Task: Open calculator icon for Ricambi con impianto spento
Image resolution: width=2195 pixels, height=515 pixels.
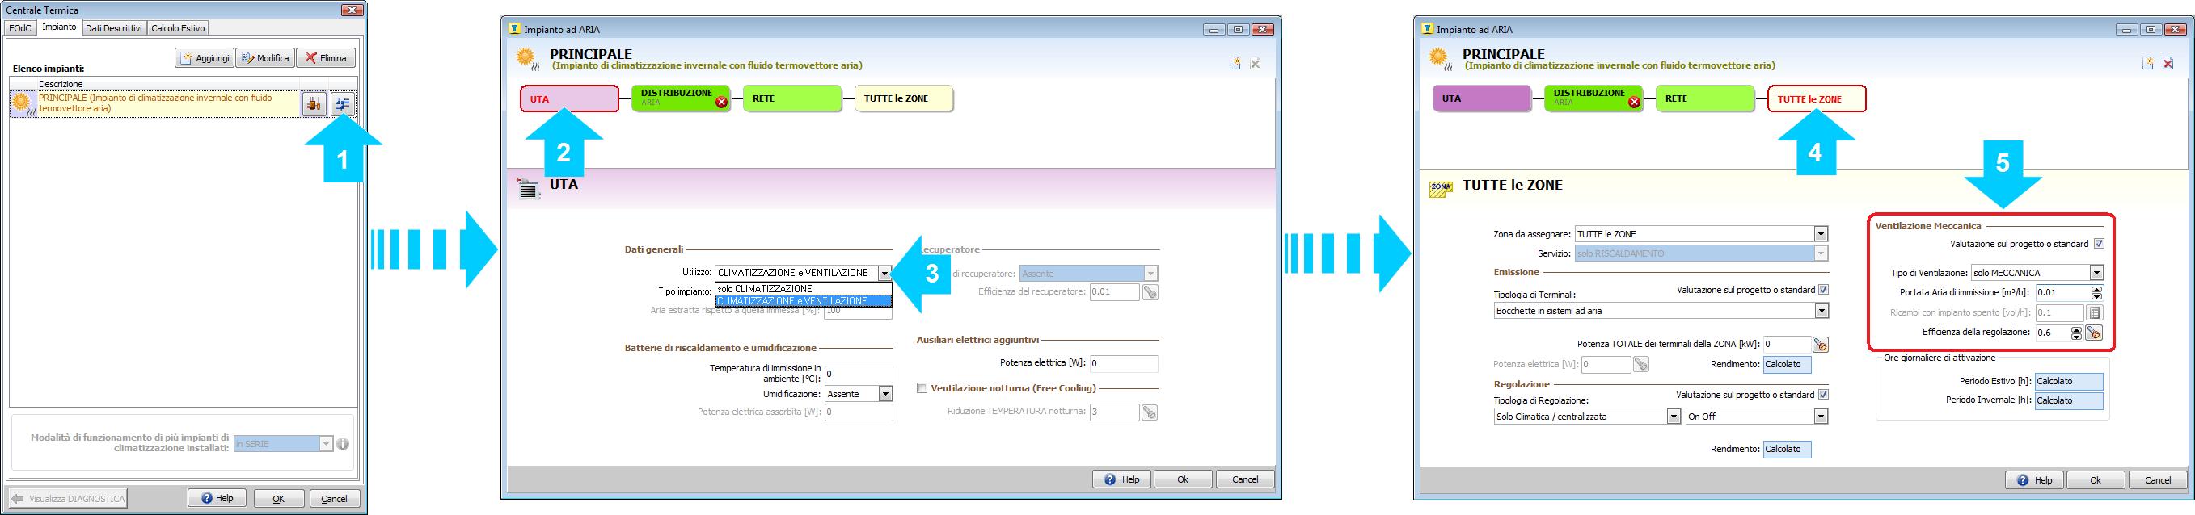Action: tap(2095, 312)
